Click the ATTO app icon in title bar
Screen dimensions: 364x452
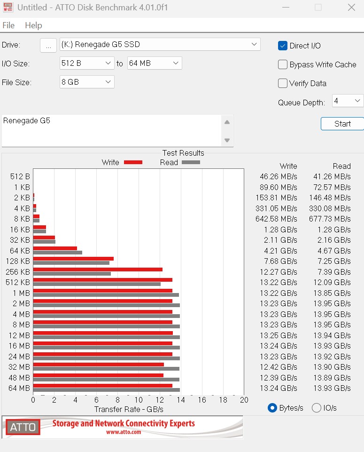click(x=8, y=7)
